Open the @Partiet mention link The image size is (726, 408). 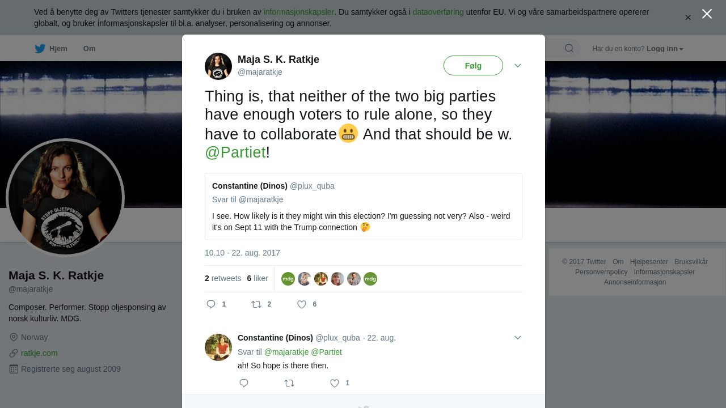tap(235, 152)
